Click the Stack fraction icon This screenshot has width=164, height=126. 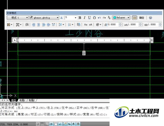pyautogui.click(x=109, y=18)
